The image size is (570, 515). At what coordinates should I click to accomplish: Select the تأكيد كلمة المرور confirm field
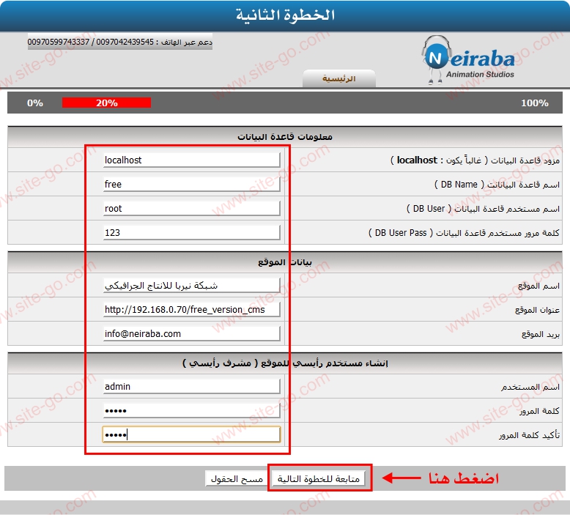pyautogui.click(x=191, y=434)
